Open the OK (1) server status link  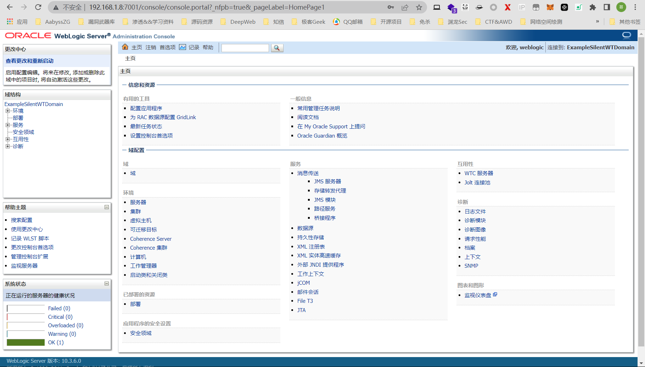coord(56,342)
